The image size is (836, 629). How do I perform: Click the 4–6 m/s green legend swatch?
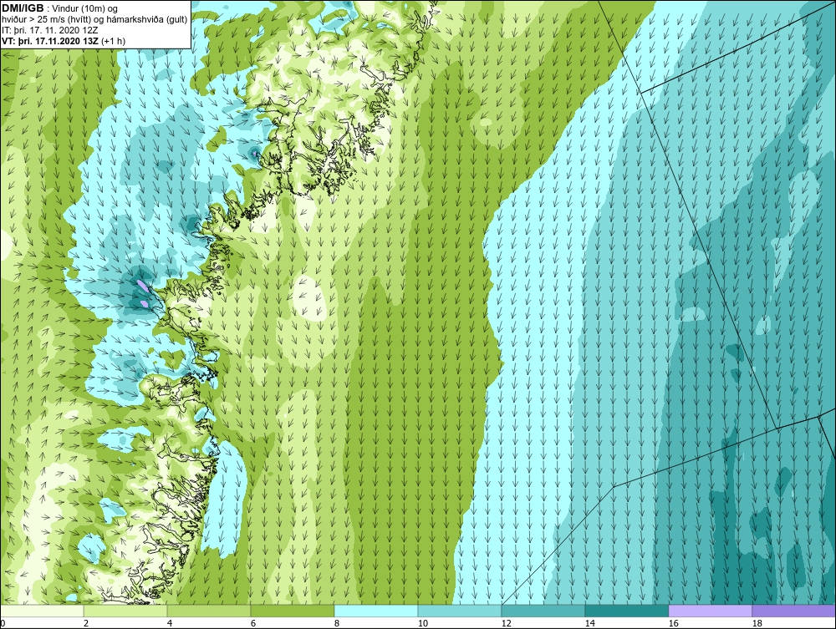[209, 611]
